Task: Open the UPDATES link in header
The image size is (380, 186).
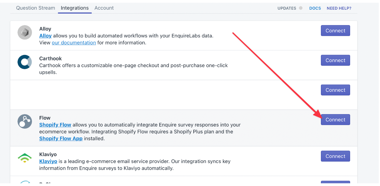Action: tap(287, 8)
